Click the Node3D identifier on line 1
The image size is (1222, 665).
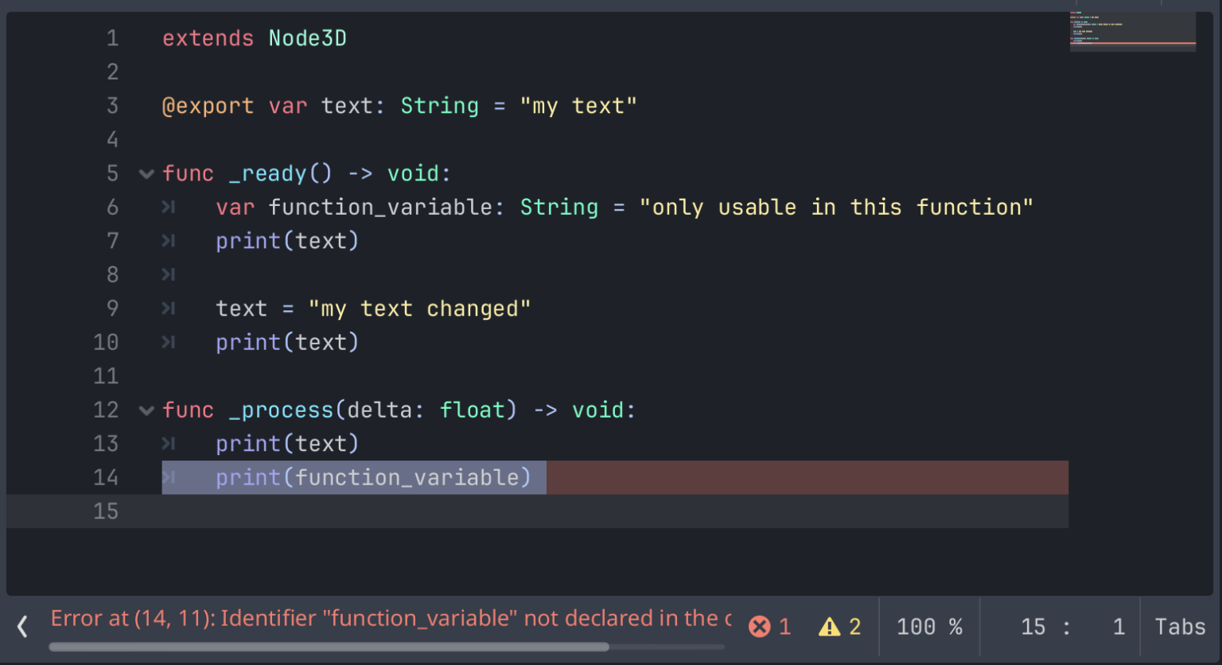pos(307,37)
